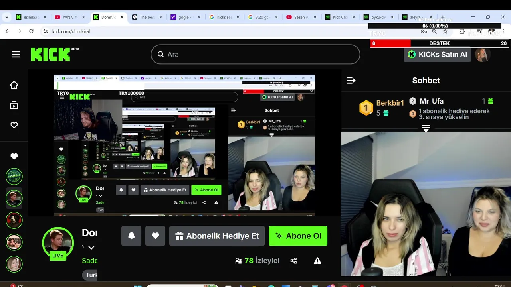The height and width of the screenshot is (287, 511).
Task: Click the webcam video in chat panel
Action: (426, 204)
